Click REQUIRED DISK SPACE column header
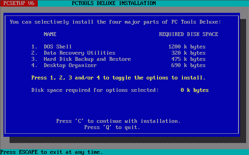The image size is (249, 155). tap(188, 34)
